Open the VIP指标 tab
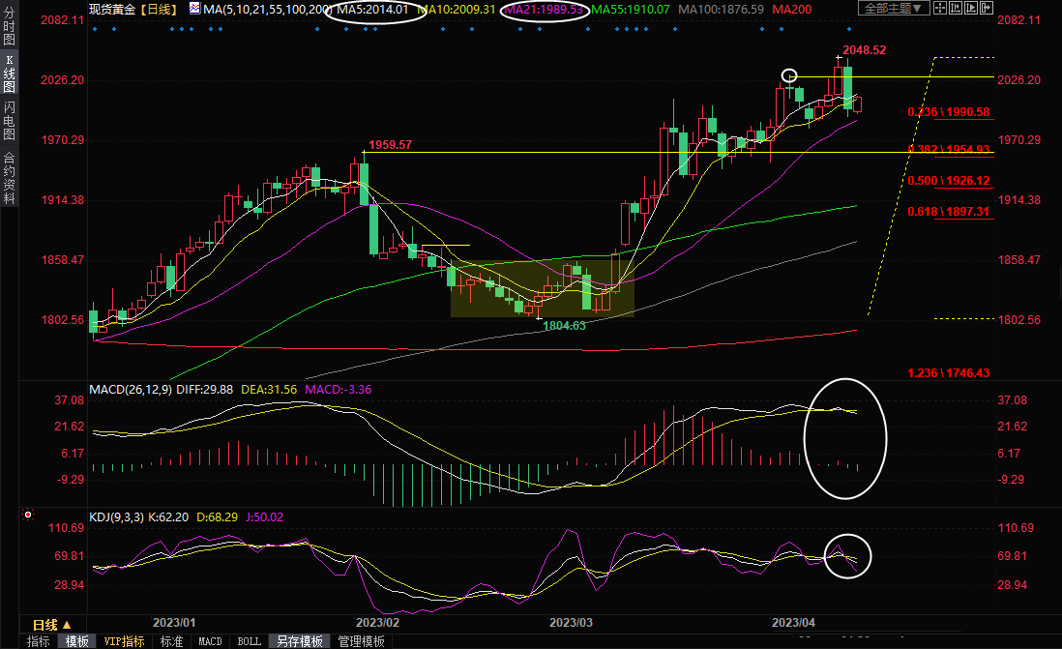 tap(124, 641)
